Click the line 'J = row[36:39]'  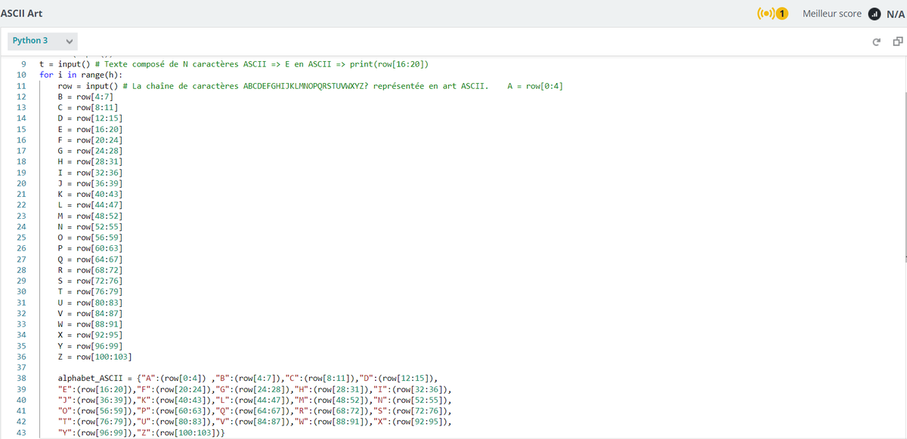[x=91, y=183]
